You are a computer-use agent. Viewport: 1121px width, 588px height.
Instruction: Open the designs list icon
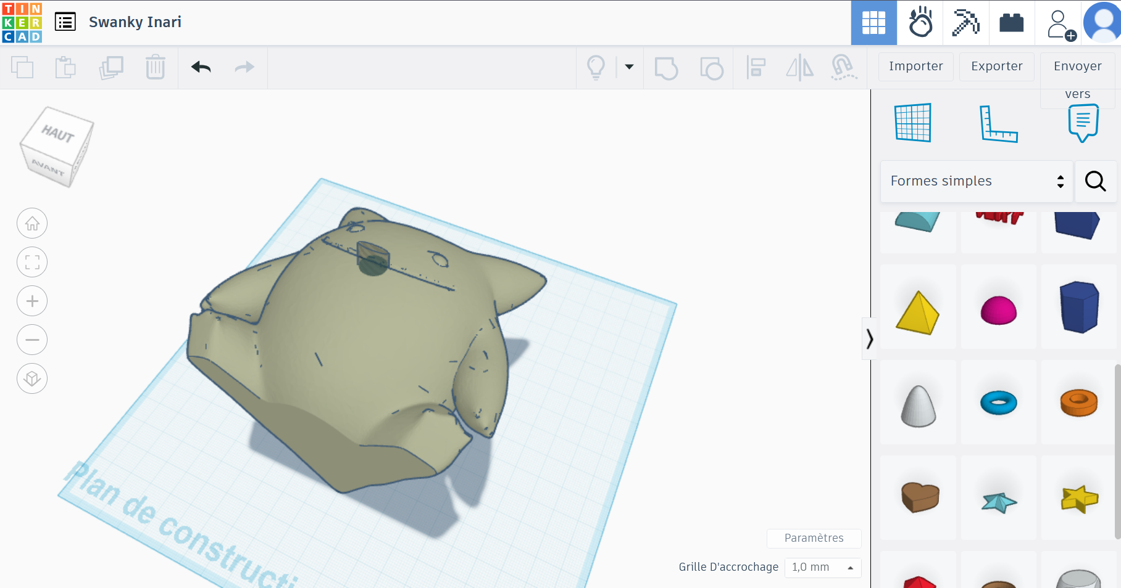point(65,22)
